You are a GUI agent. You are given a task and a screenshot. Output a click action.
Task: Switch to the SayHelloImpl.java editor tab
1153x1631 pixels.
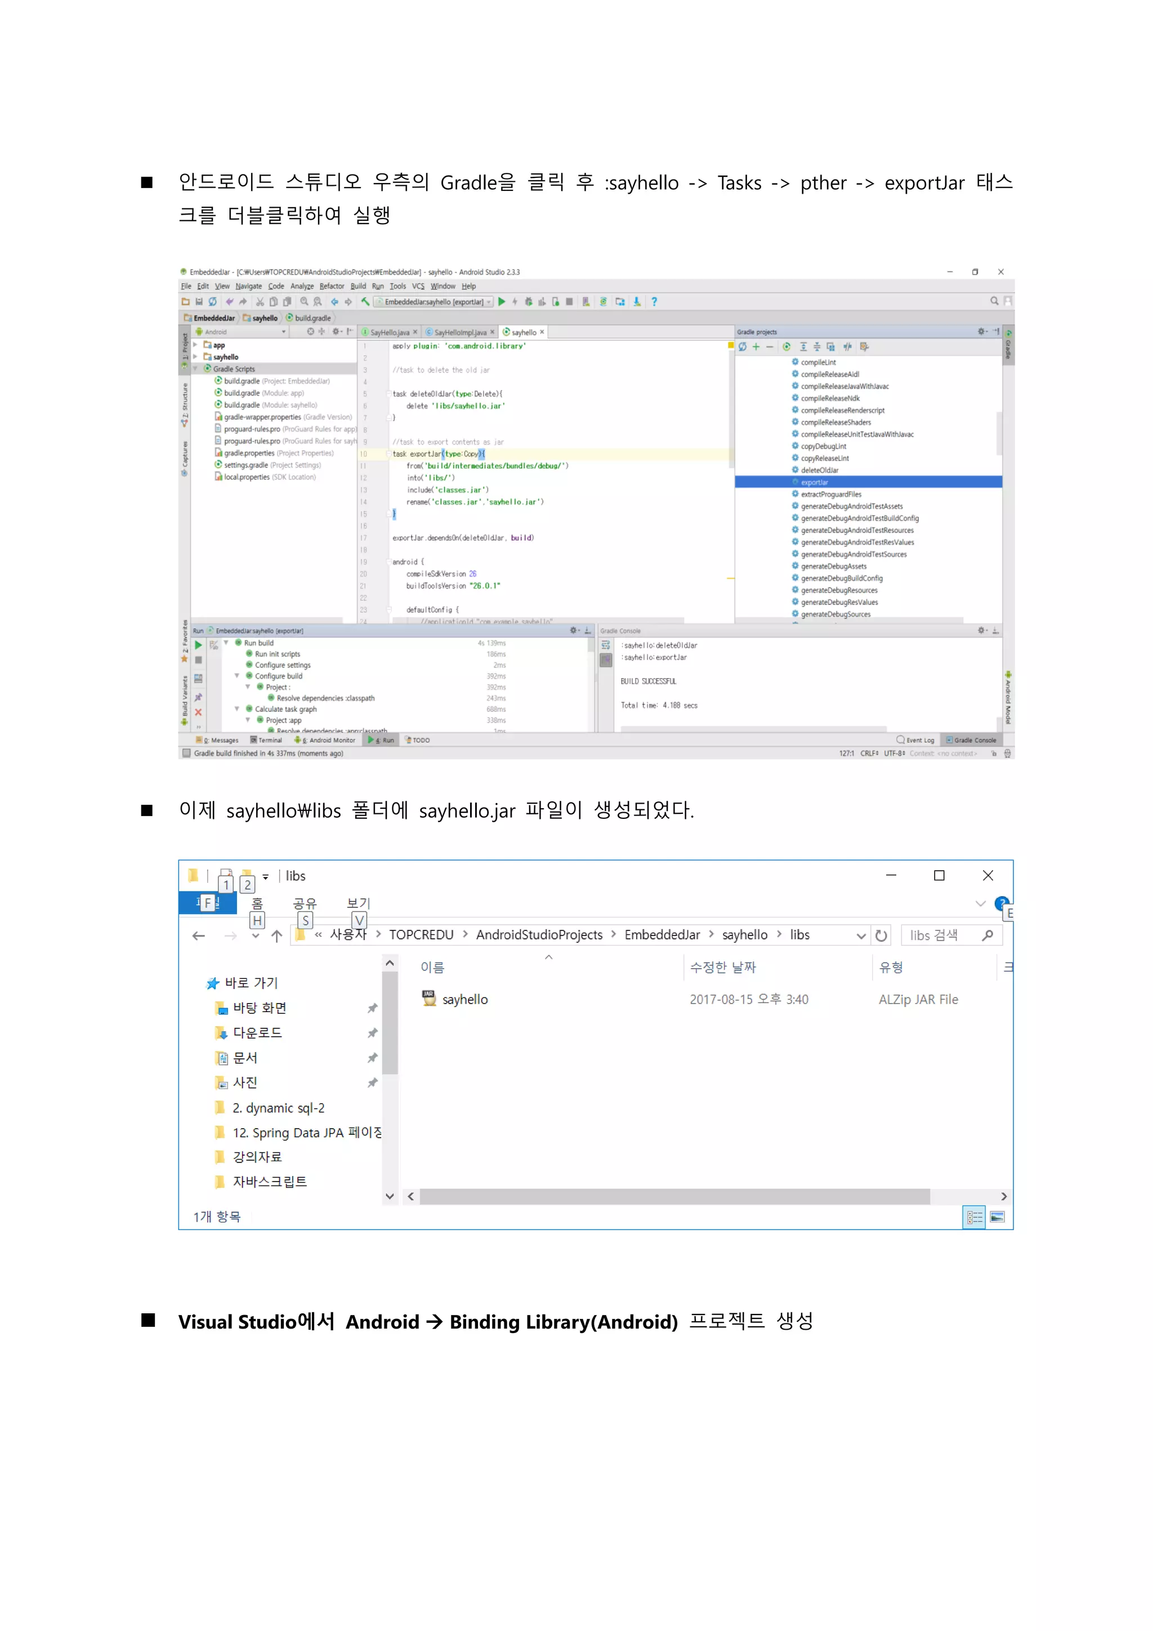click(459, 332)
